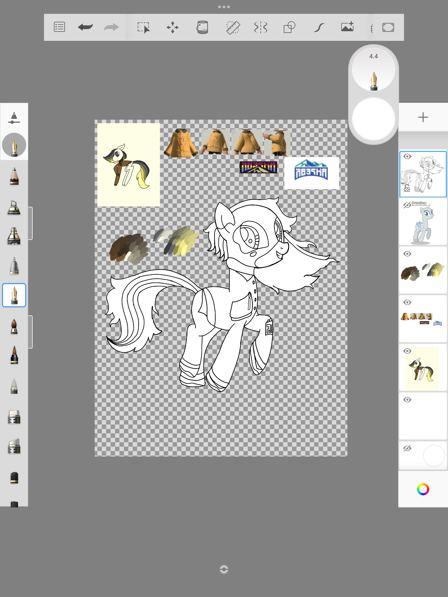Choose the Transform move tool
The height and width of the screenshot is (597, 448).
point(173,27)
